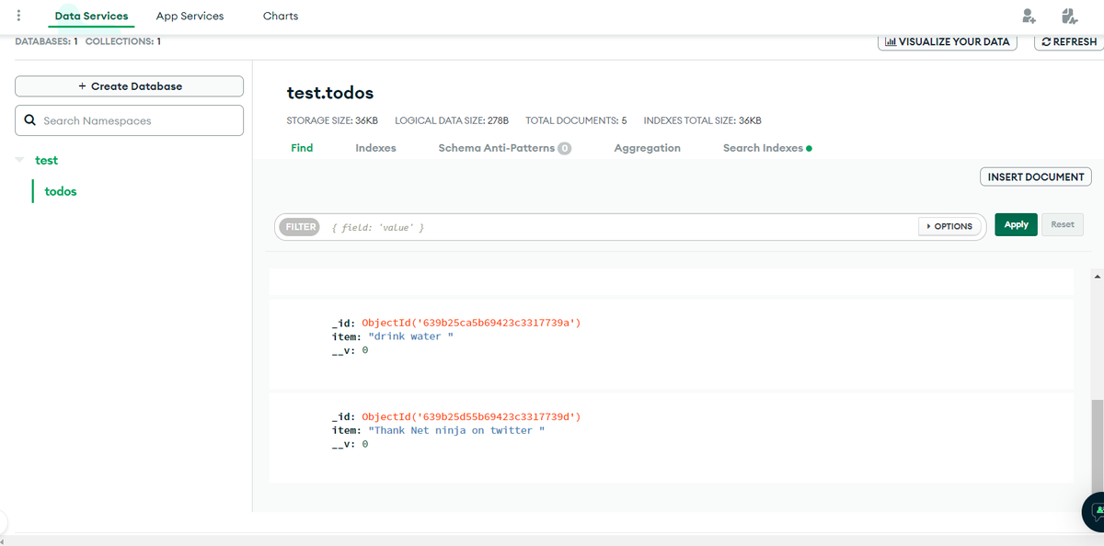The height and width of the screenshot is (546, 1104).
Task: Expand the filter Options
Action: [x=949, y=226]
